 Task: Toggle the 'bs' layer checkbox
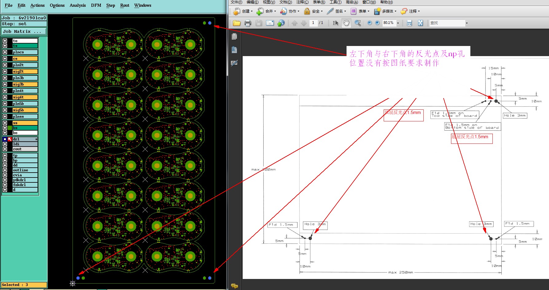point(5,128)
